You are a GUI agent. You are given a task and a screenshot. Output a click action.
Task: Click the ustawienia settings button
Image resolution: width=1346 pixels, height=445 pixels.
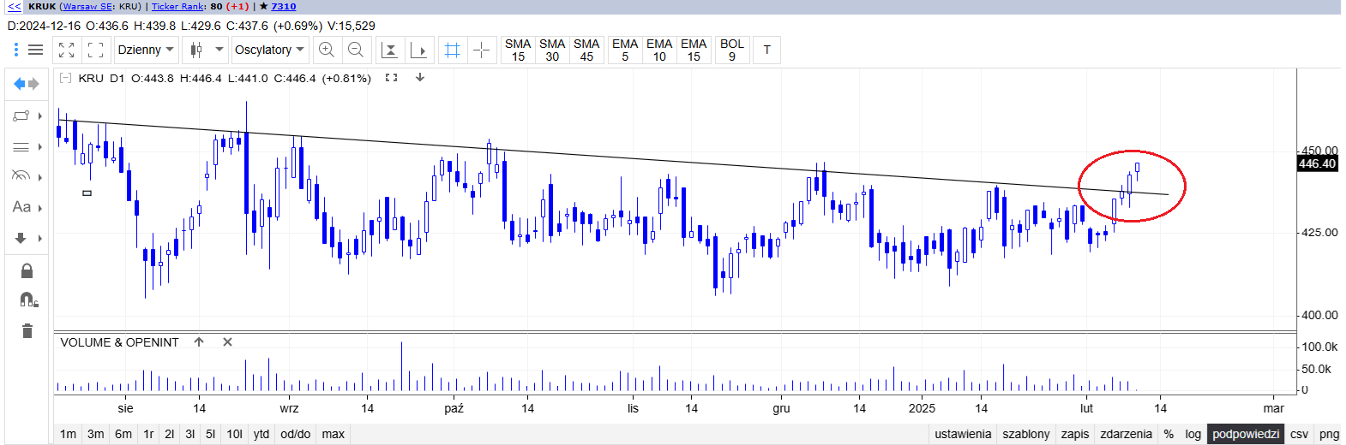[x=963, y=434]
